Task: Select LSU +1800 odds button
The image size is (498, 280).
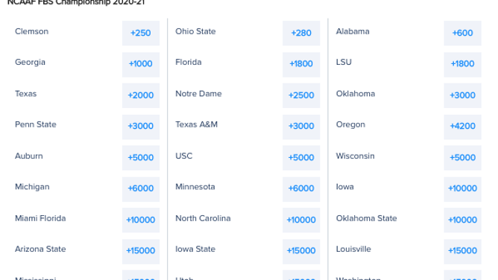Action: click(x=462, y=64)
